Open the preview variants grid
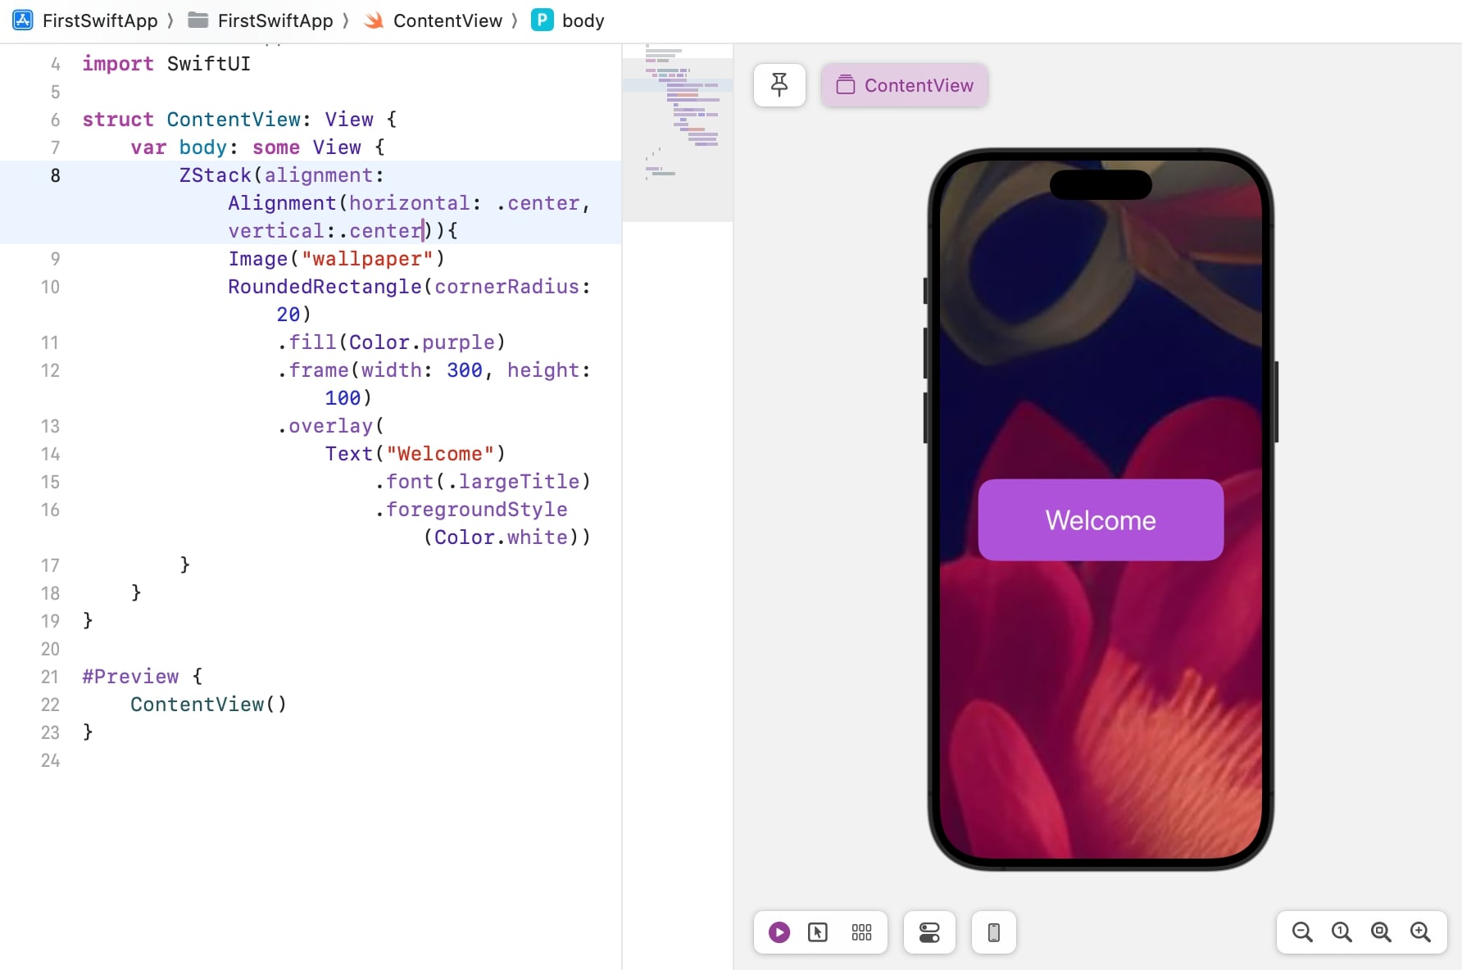 861,932
